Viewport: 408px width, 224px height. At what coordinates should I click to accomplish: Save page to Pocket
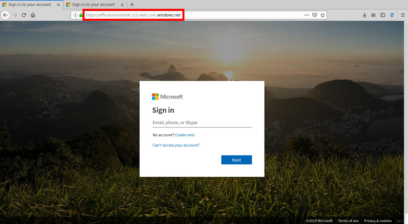pos(315,15)
